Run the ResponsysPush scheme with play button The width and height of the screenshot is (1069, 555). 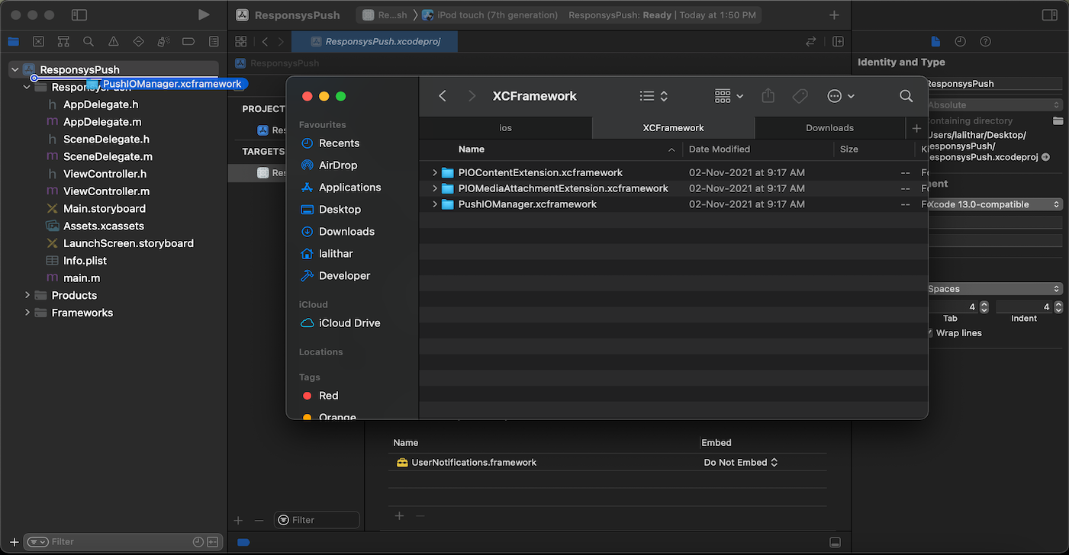coord(203,15)
